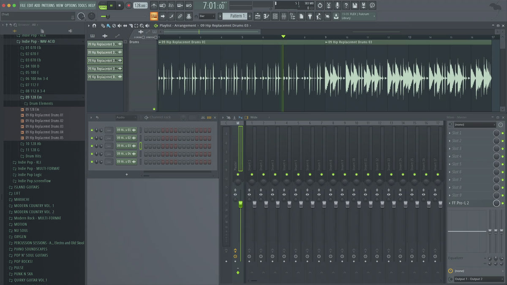Click the undo history icon in the top toolbar

(x=319, y=5)
